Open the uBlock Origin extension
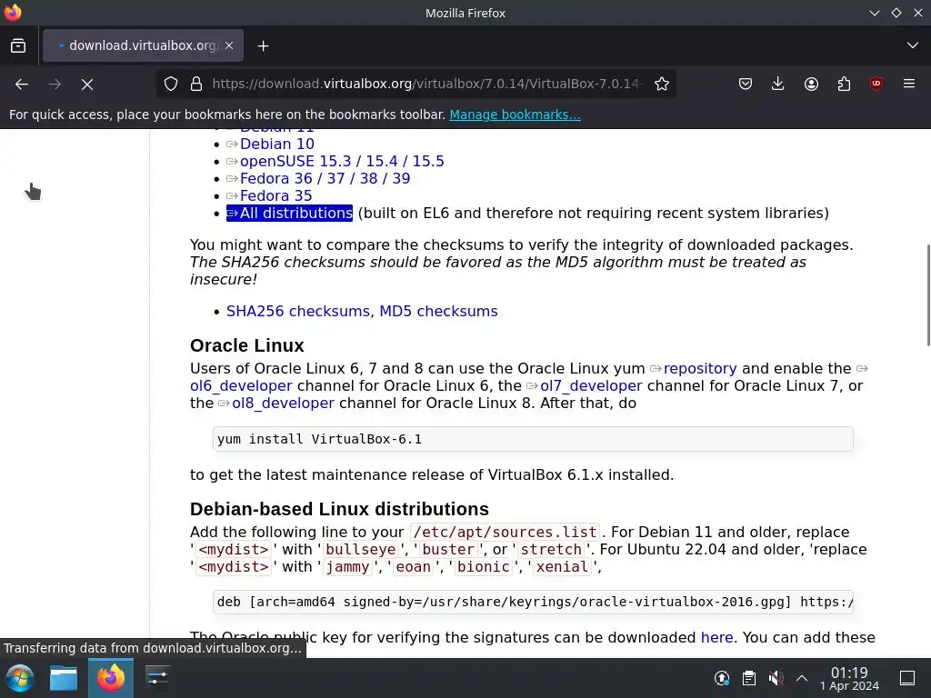The width and height of the screenshot is (931, 698). (876, 85)
